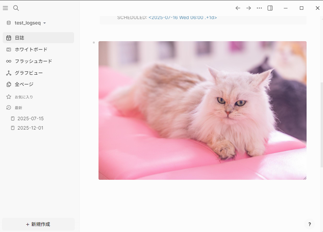
Task: Click page icon beside 2025-12-01
Action: pyautogui.click(x=13, y=128)
